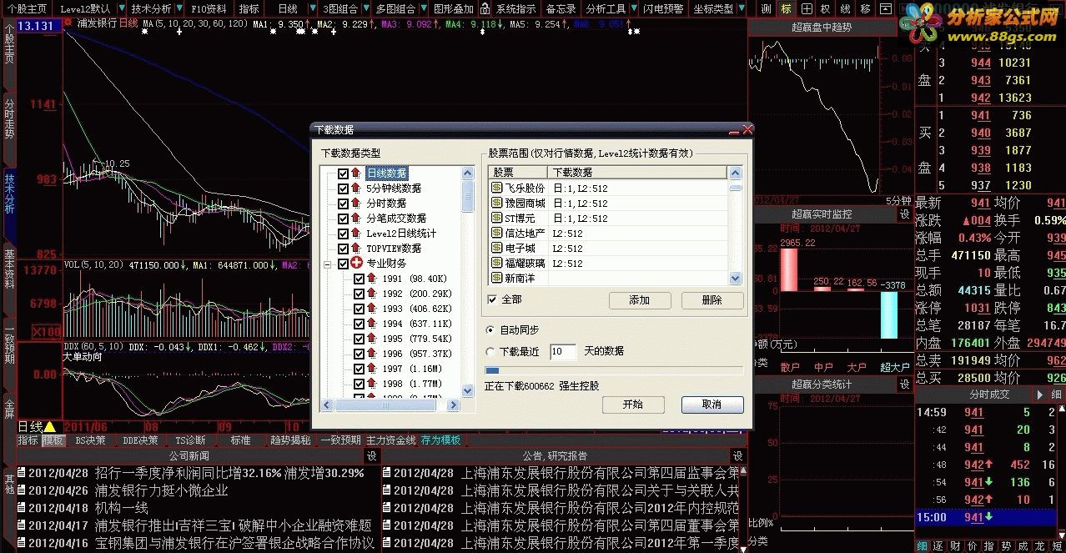Click the 闪电预警 toolbar item
Screen dimensions: 1066x553
[664, 8]
